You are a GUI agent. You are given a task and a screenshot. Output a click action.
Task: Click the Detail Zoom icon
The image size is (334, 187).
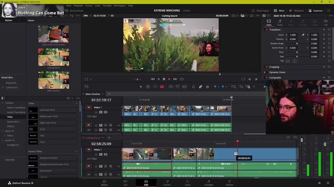point(241,87)
